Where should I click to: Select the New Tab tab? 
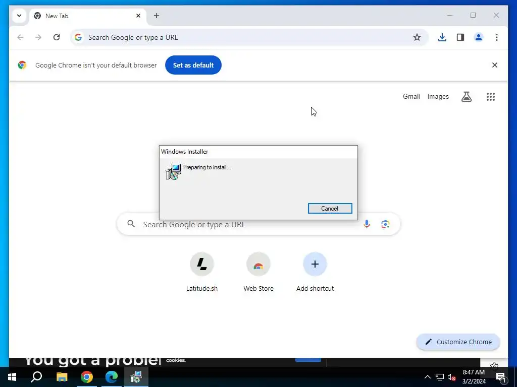click(x=88, y=16)
